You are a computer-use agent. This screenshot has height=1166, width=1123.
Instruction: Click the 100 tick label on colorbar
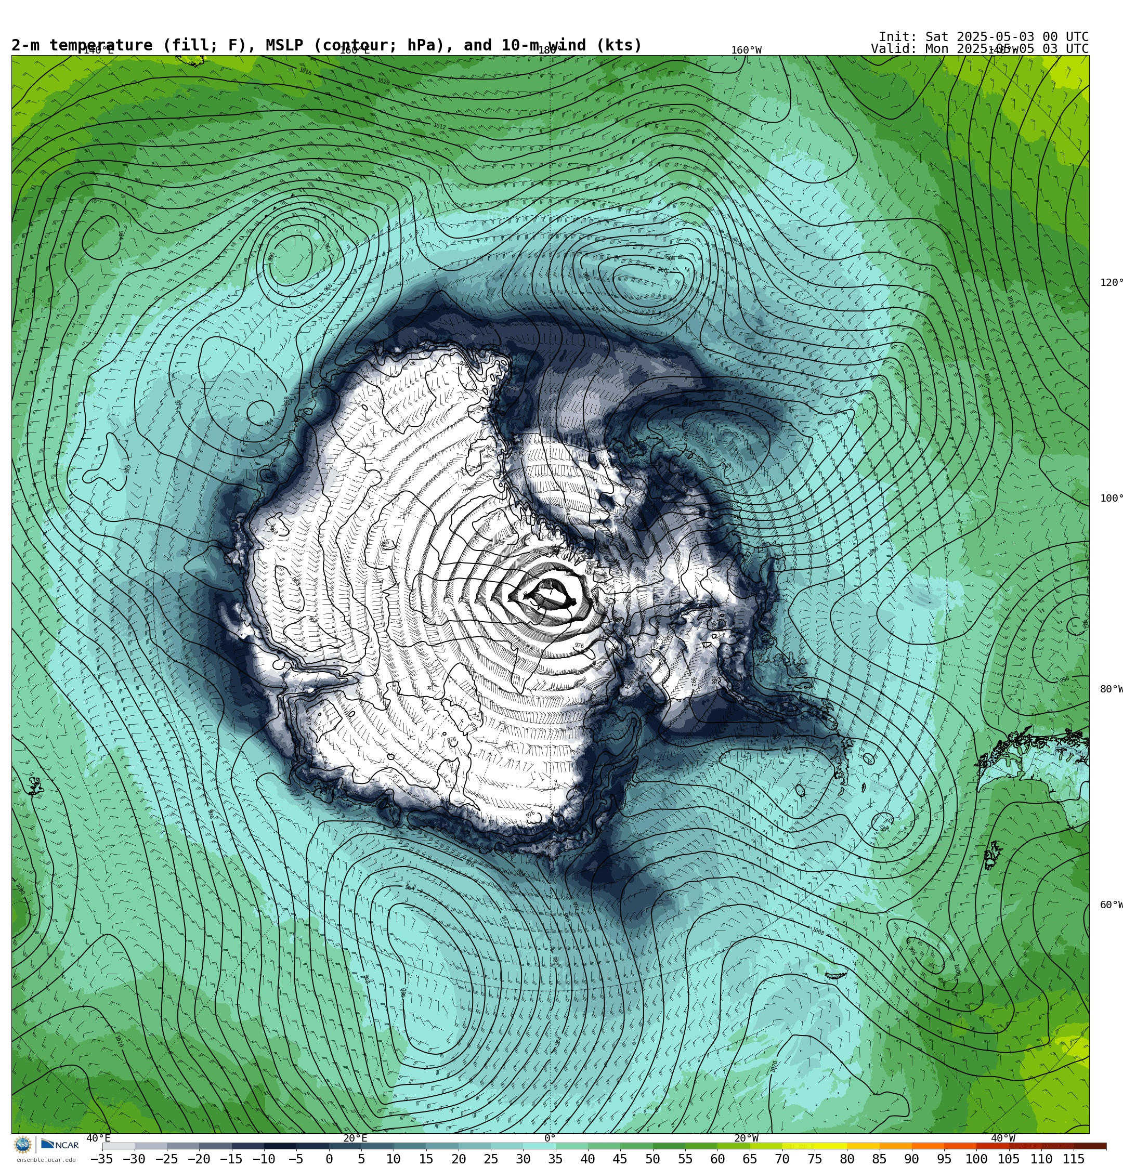976,1159
